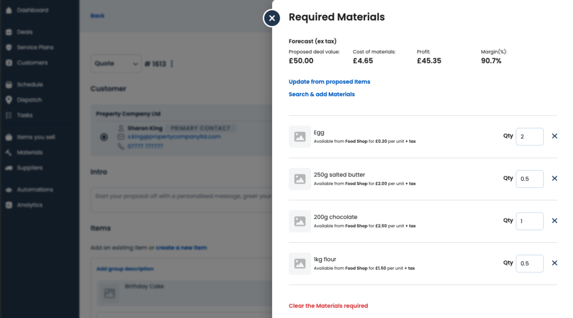
Task: Open the Dashboard sidebar item
Action: point(32,10)
